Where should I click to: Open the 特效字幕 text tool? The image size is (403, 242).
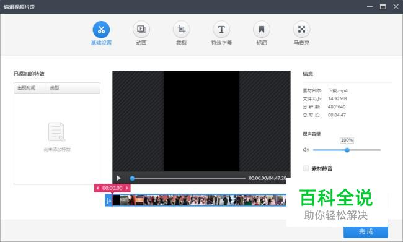coord(221,30)
